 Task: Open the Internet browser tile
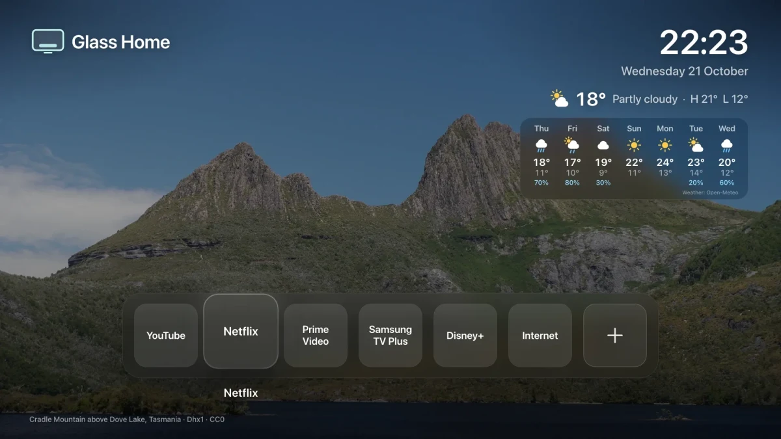coord(540,336)
